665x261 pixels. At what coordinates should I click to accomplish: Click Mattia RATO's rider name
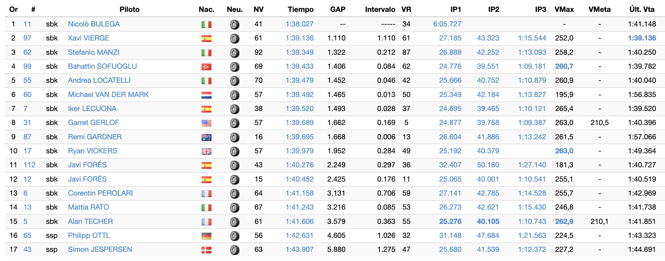[88, 207]
